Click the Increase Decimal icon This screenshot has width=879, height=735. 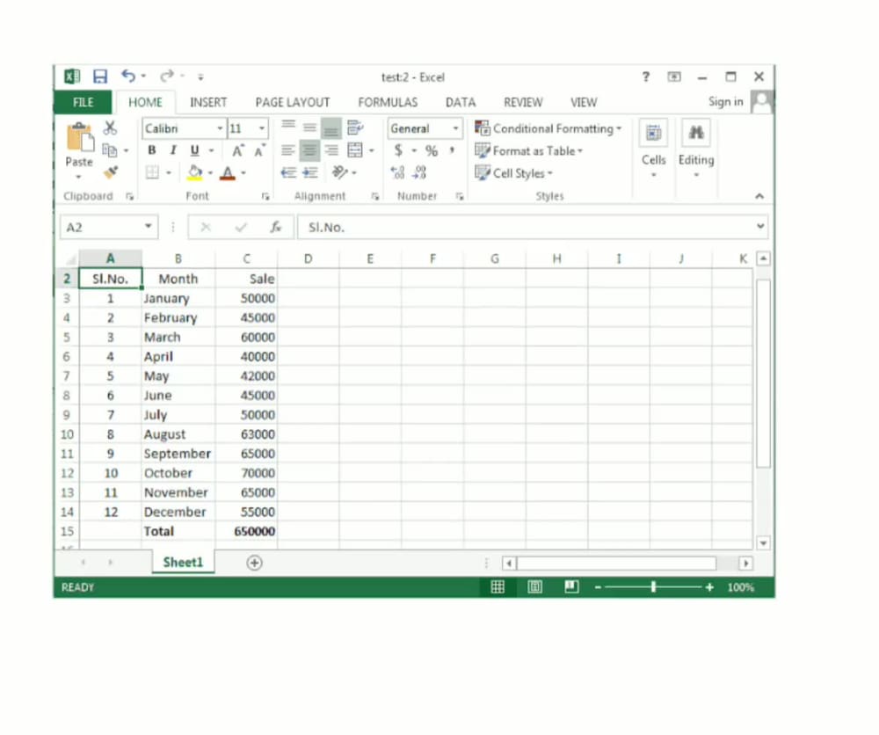396,172
